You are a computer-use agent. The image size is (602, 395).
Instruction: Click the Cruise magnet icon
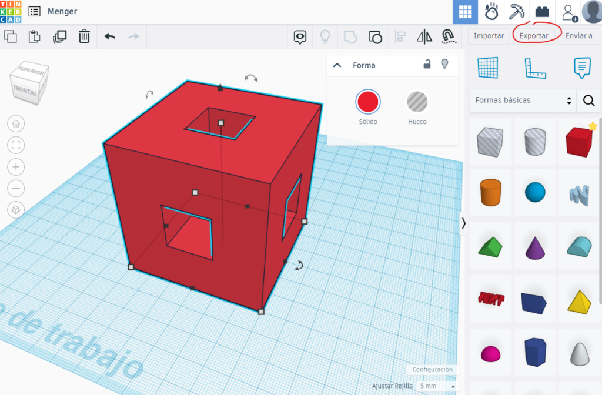(449, 37)
